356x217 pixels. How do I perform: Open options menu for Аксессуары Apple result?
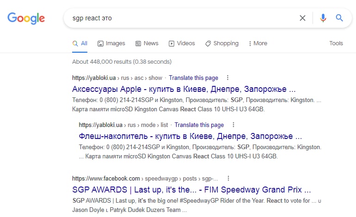227,78
